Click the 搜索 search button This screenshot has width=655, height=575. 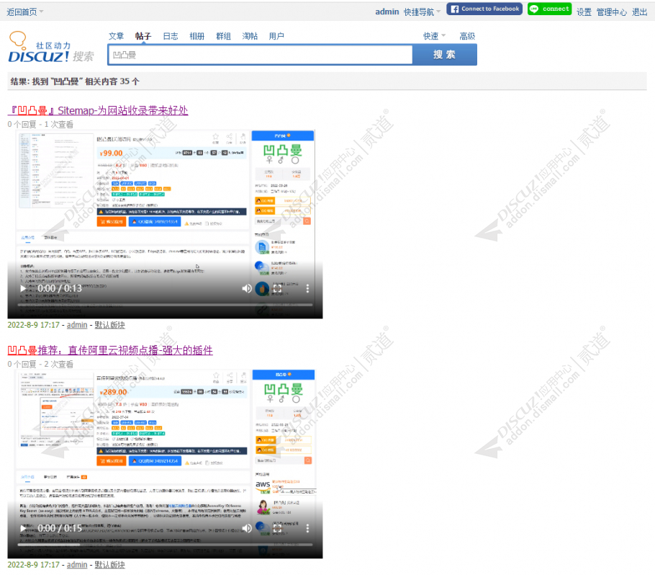(444, 54)
